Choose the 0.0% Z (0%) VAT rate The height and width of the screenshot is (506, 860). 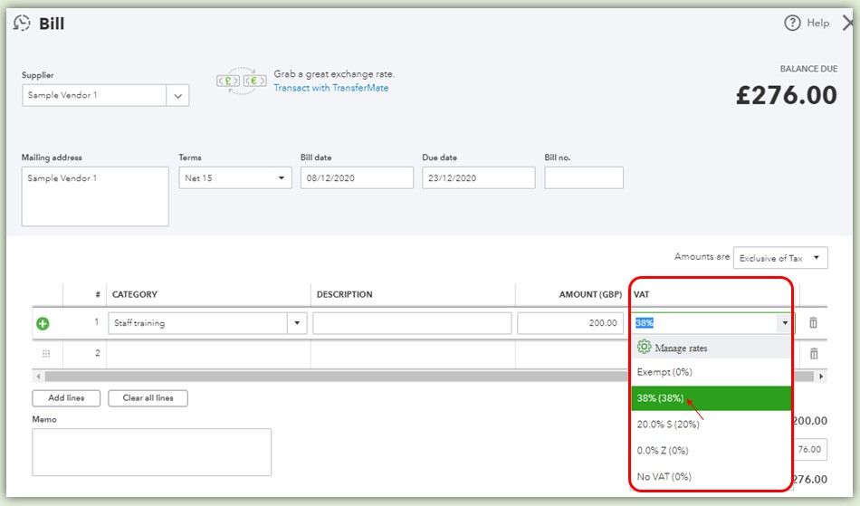[x=711, y=451]
